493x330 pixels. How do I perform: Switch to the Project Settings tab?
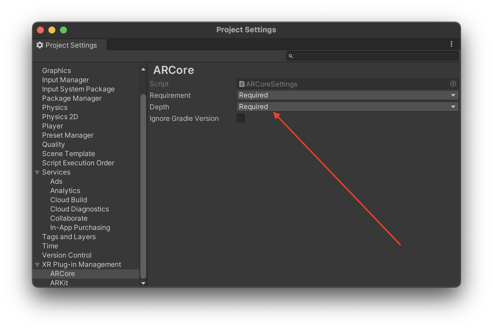click(x=71, y=45)
